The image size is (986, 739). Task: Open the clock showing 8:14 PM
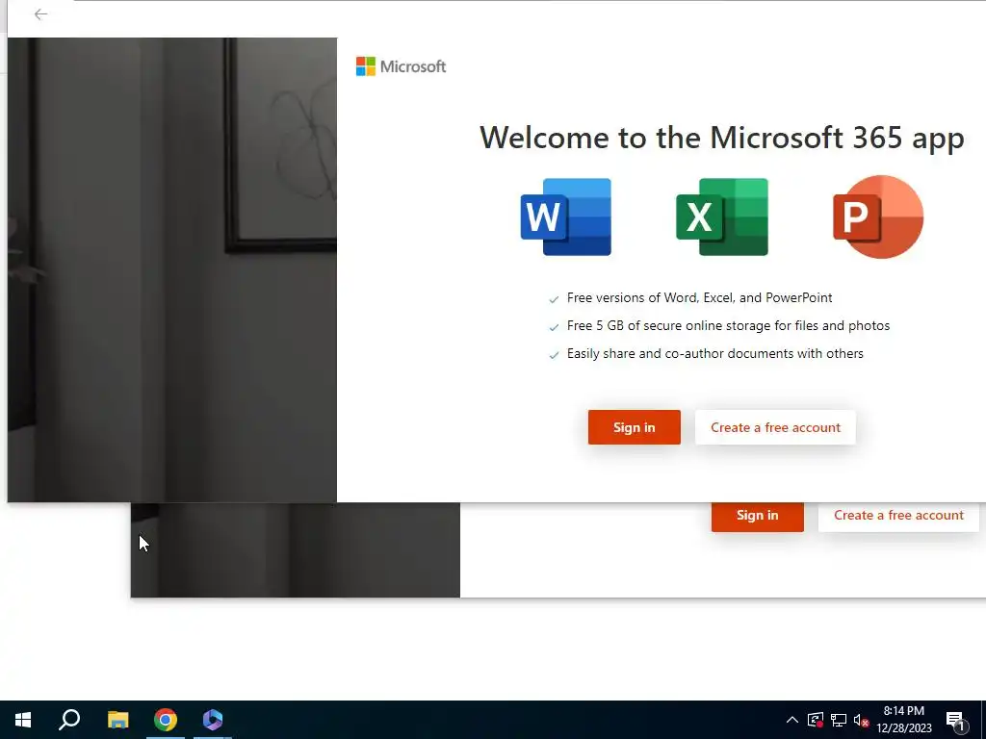click(903, 720)
